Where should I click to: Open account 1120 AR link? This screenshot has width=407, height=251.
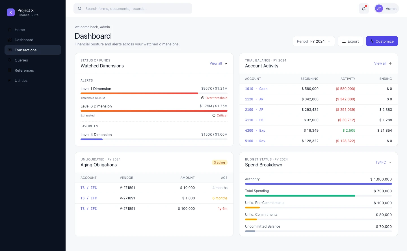coord(254,99)
